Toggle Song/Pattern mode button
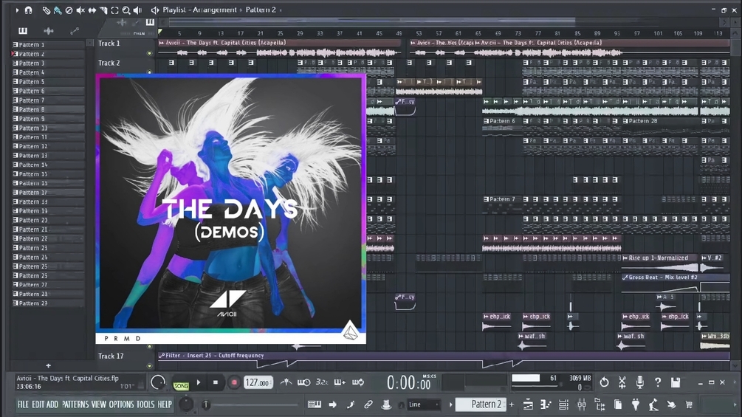 (181, 386)
